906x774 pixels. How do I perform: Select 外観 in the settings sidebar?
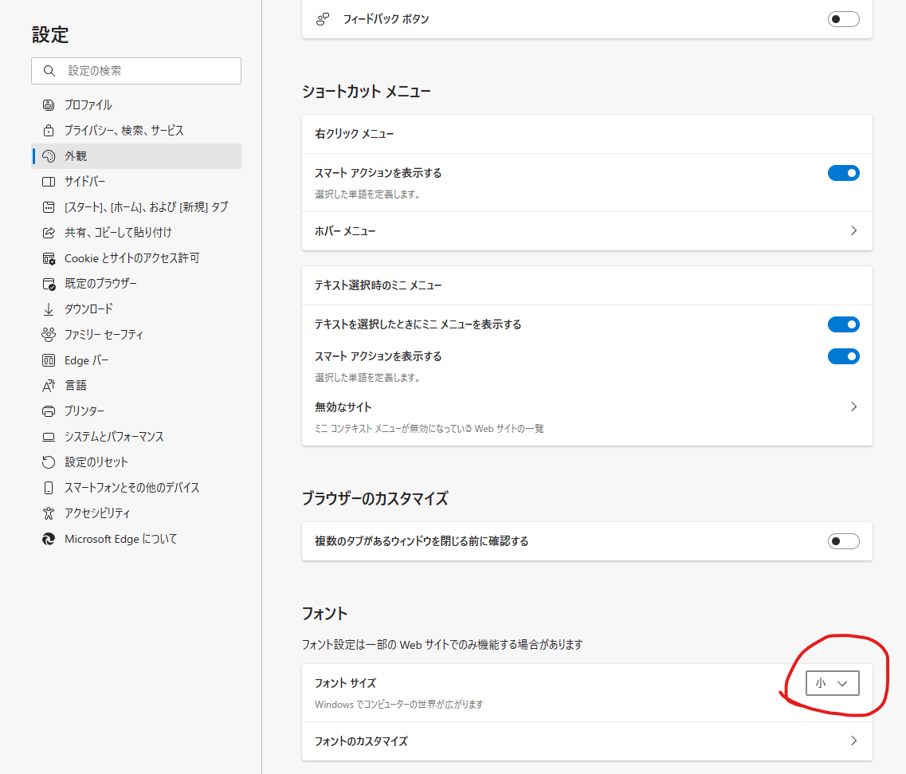[x=135, y=156]
